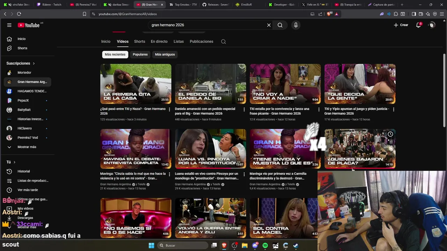Screen dimensions: 447x251
Task: Start voice search with the microphone
Action: [296, 25]
